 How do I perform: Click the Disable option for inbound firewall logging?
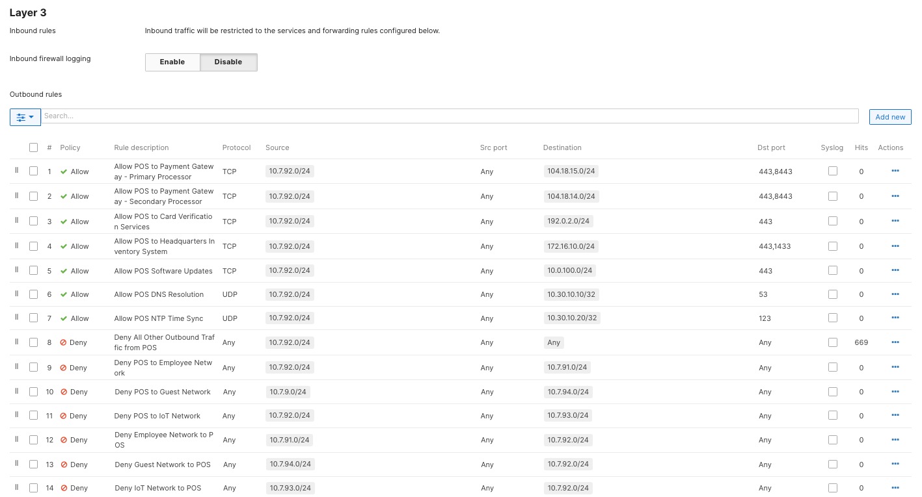tap(228, 62)
